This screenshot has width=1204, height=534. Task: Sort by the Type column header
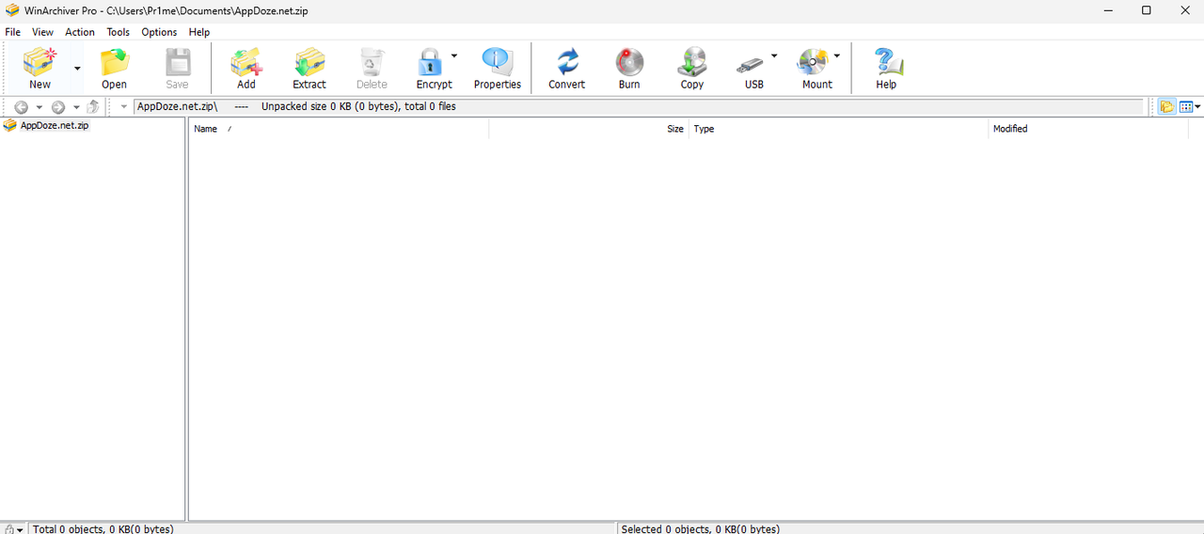point(838,129)
